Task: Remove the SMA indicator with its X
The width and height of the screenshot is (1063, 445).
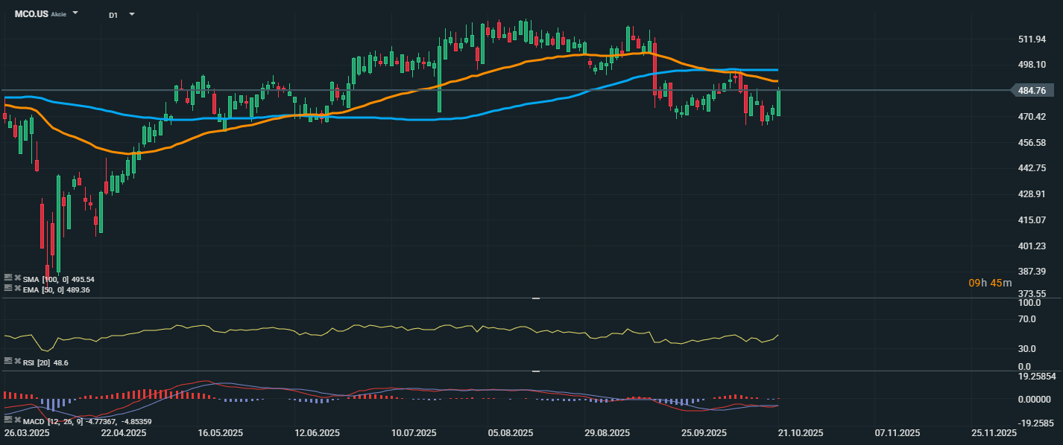Action: click(x=17, y=278)
